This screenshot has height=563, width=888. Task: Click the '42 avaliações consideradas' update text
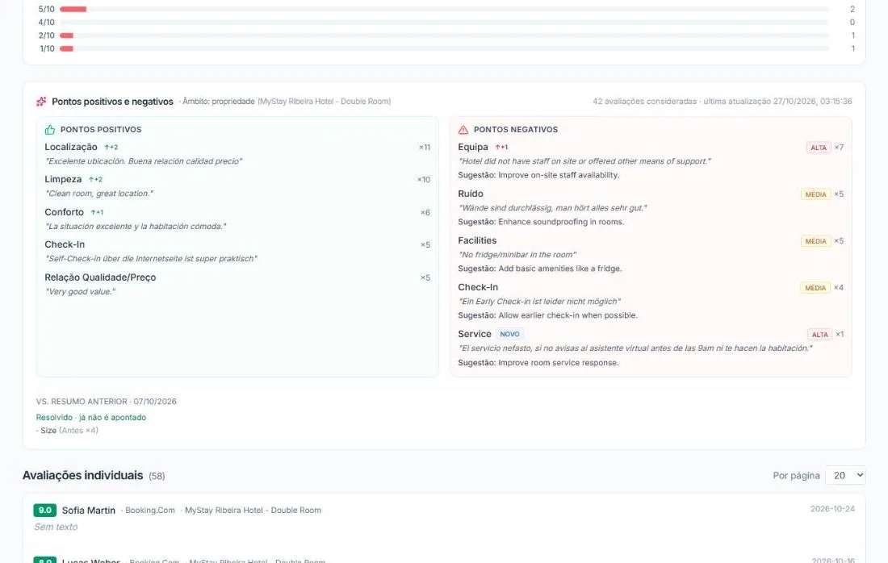pyautogui.click(x=723, y=102)
